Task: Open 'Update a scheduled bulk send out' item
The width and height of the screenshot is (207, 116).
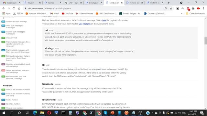Action: coord(18,65)
